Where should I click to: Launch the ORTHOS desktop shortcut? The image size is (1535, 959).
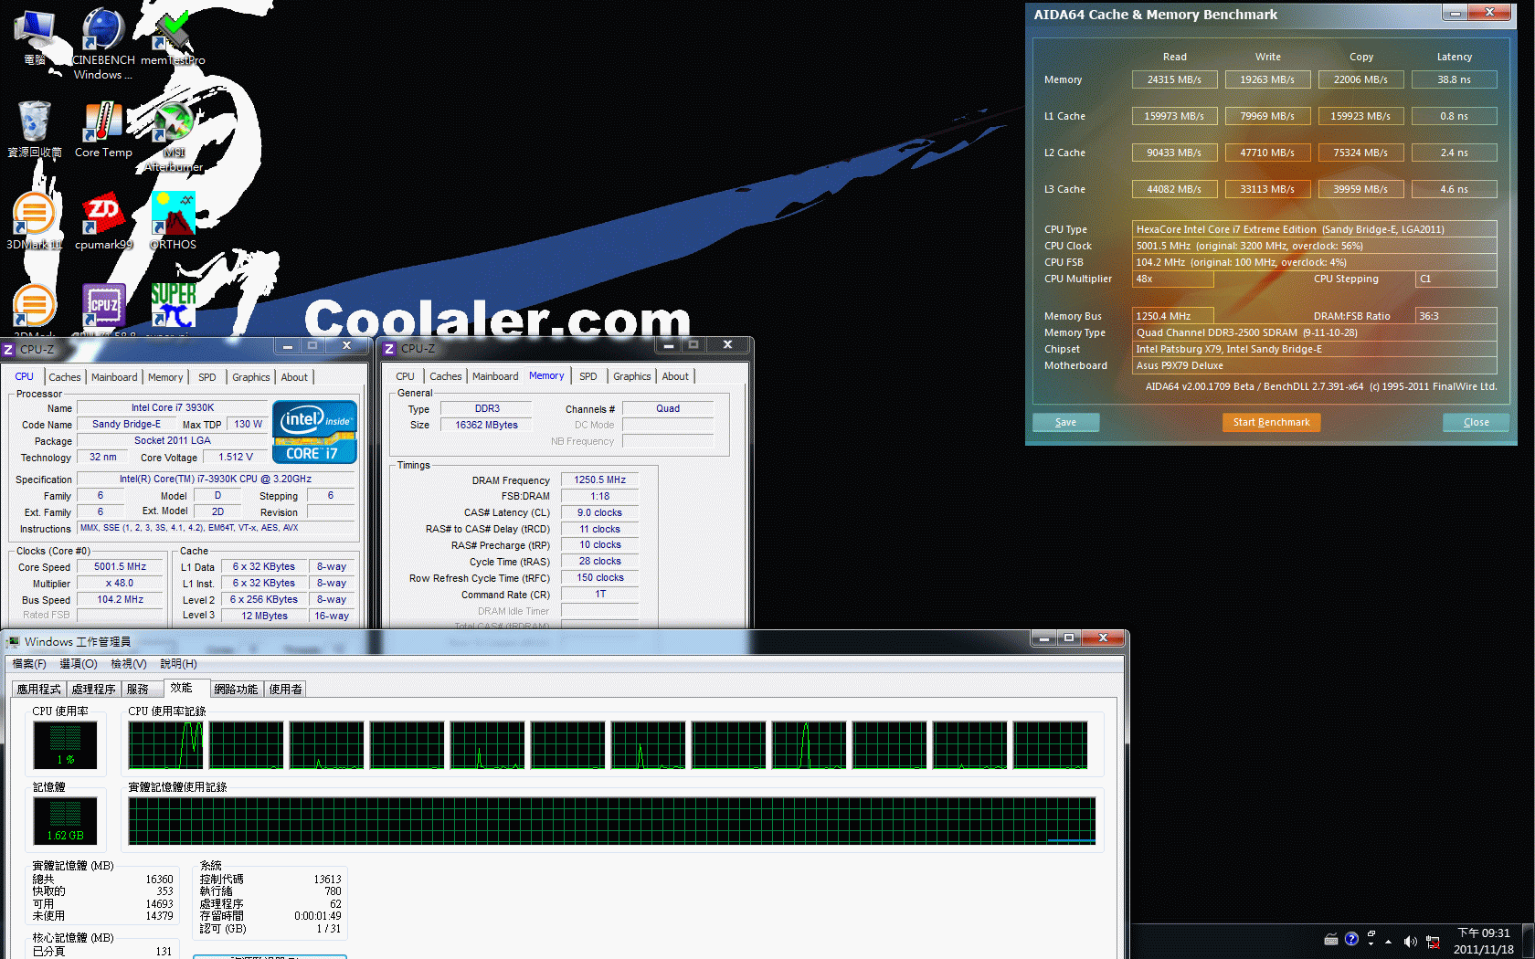click(x=173, y=221)
